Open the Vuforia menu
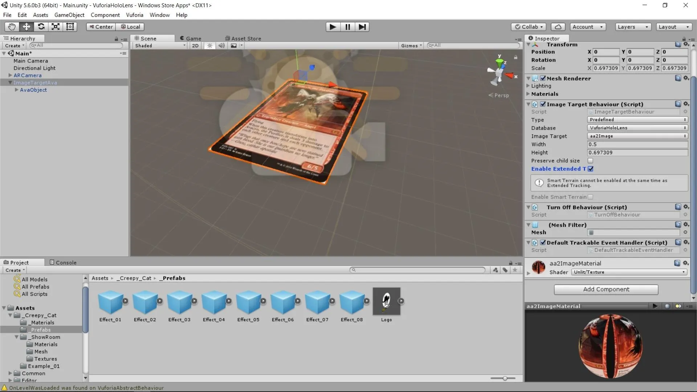697x392 pixels. click(x=135, y=15)
